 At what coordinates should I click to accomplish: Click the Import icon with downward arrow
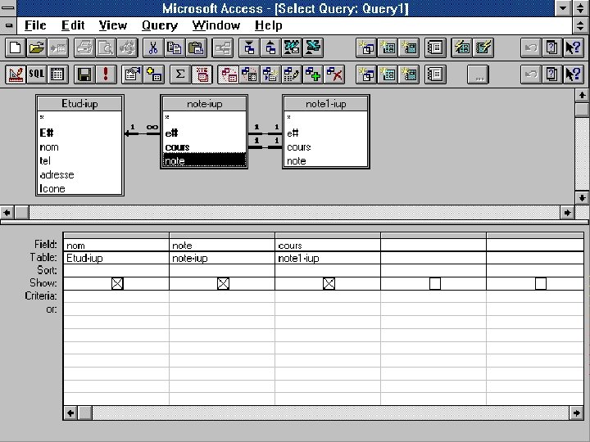pyautogui.click(x=249, y=48)
